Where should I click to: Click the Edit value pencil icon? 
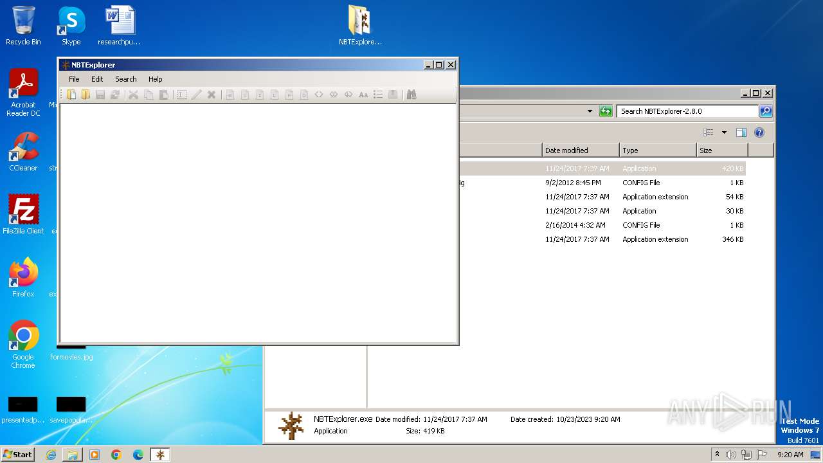click(196, 95)
